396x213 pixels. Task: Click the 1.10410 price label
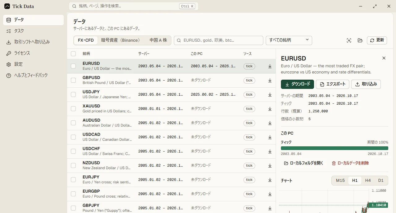point(379,205)
